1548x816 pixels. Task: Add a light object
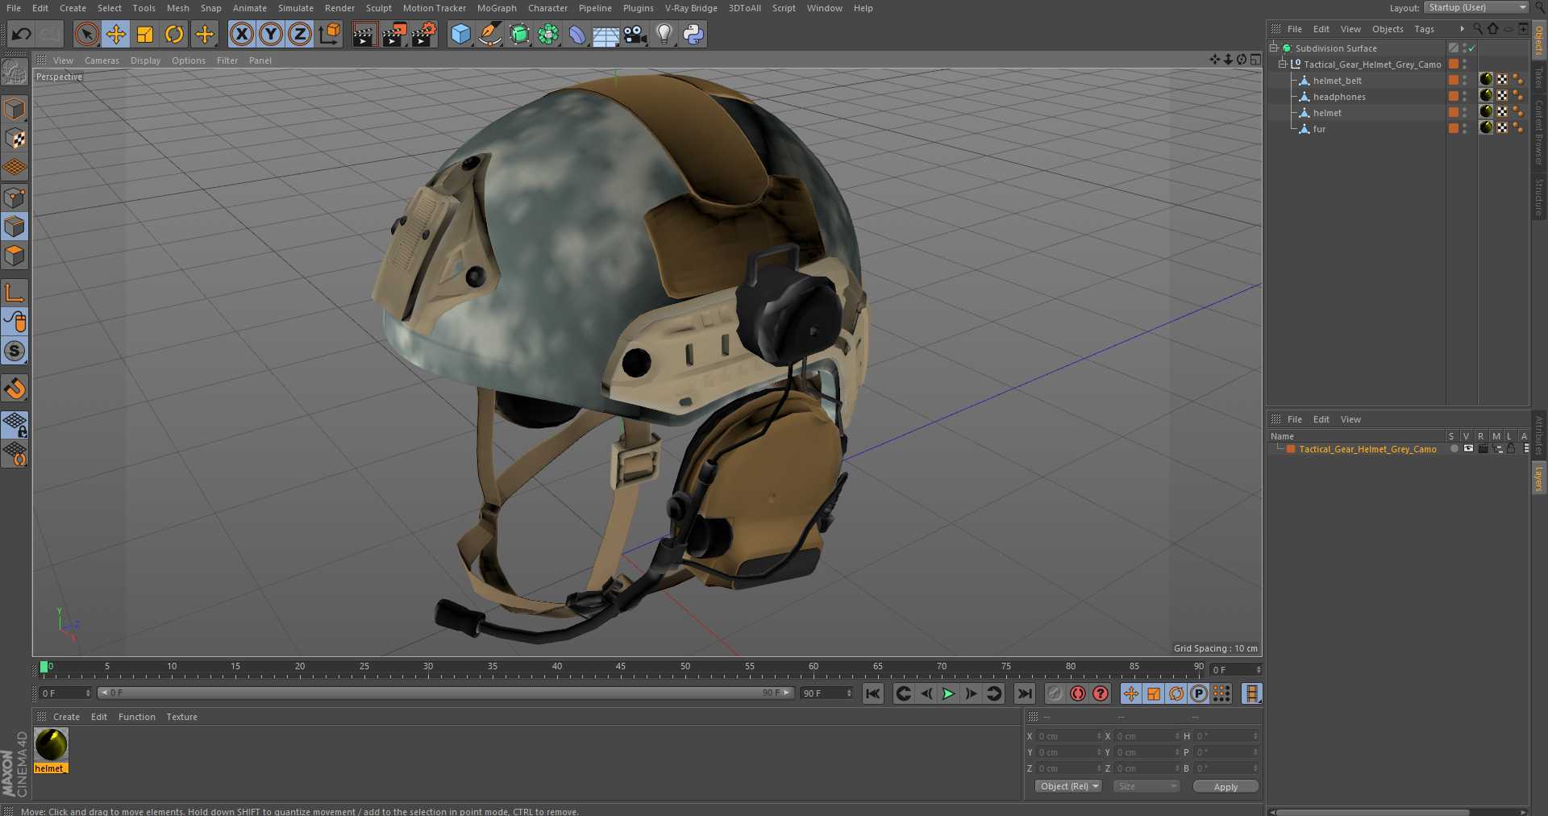point(664,34)
